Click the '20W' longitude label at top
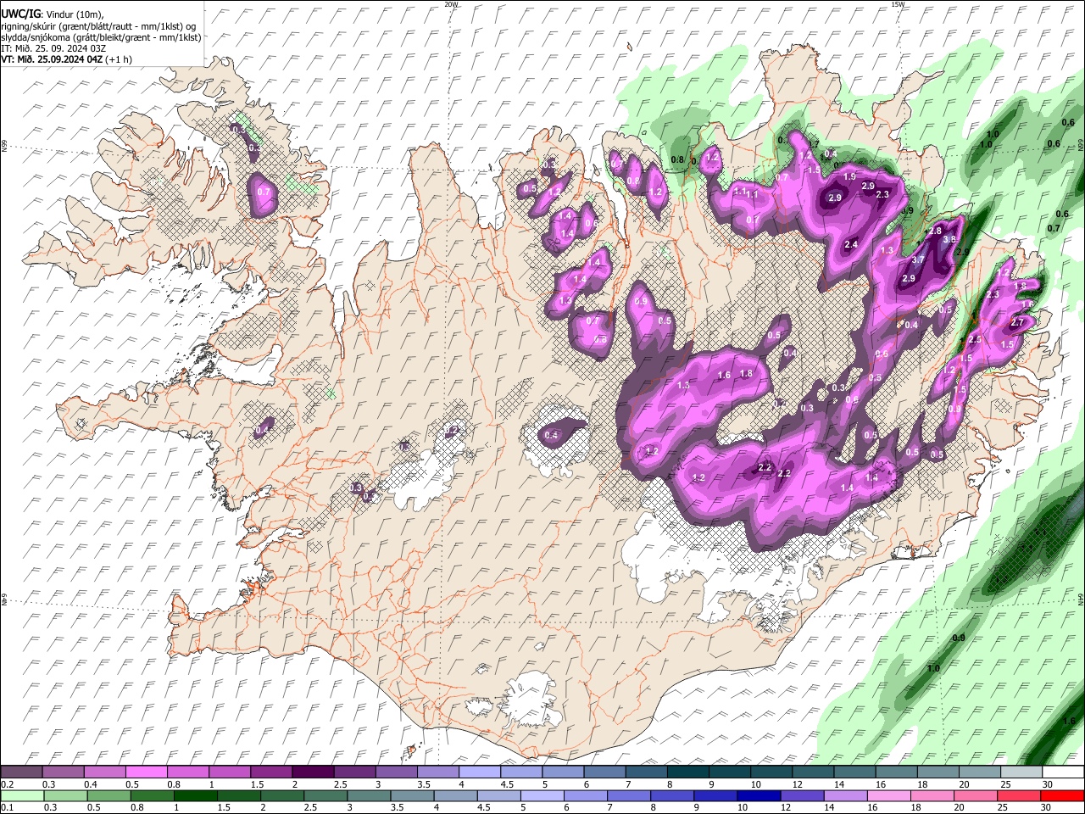 451,4
